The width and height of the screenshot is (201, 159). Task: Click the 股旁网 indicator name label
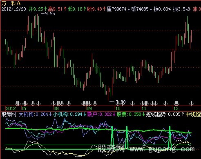(9, 114)
